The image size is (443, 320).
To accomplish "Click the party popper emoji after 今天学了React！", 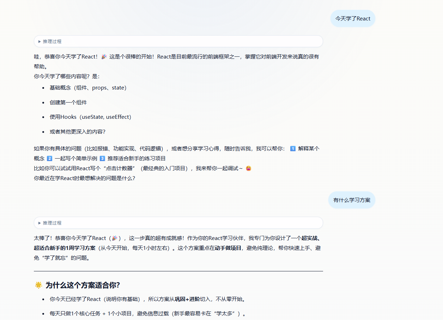I will click(x=104, y=56).
